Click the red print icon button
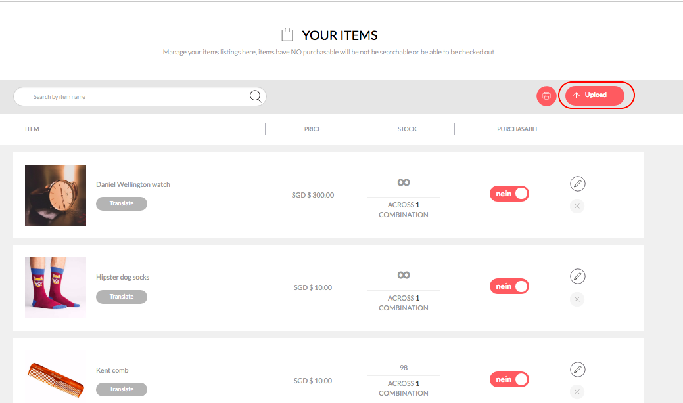 tap(546, 96)
